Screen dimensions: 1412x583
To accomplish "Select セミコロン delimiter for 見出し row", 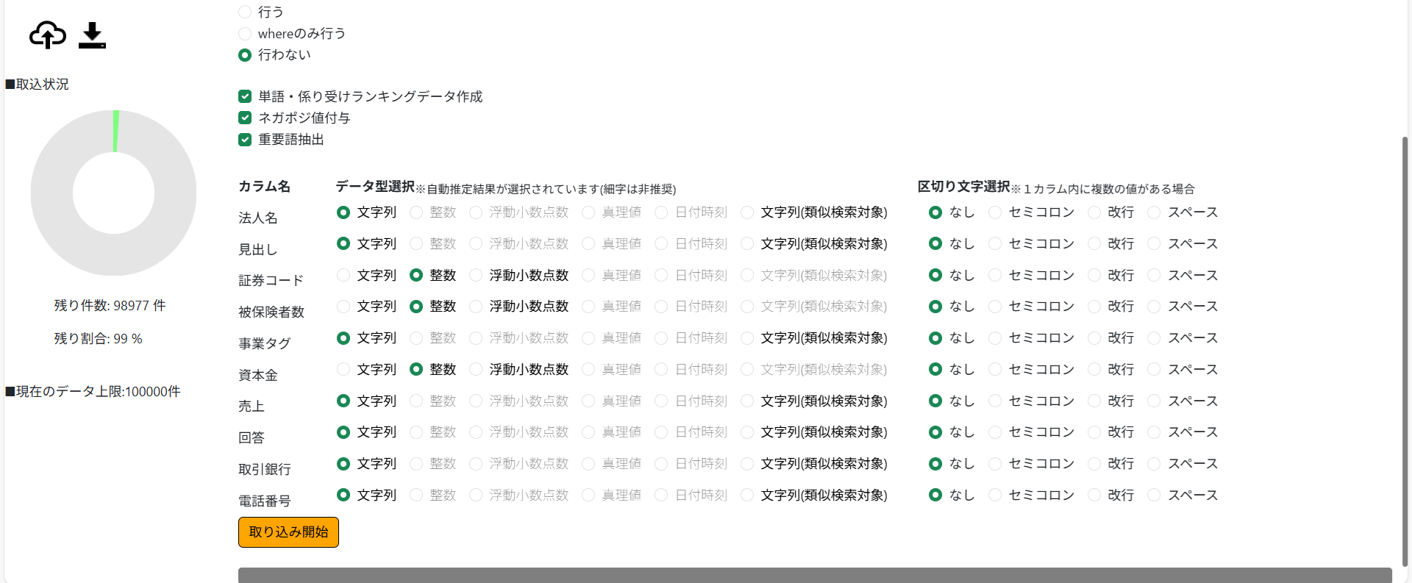I will tap(995, 243).
